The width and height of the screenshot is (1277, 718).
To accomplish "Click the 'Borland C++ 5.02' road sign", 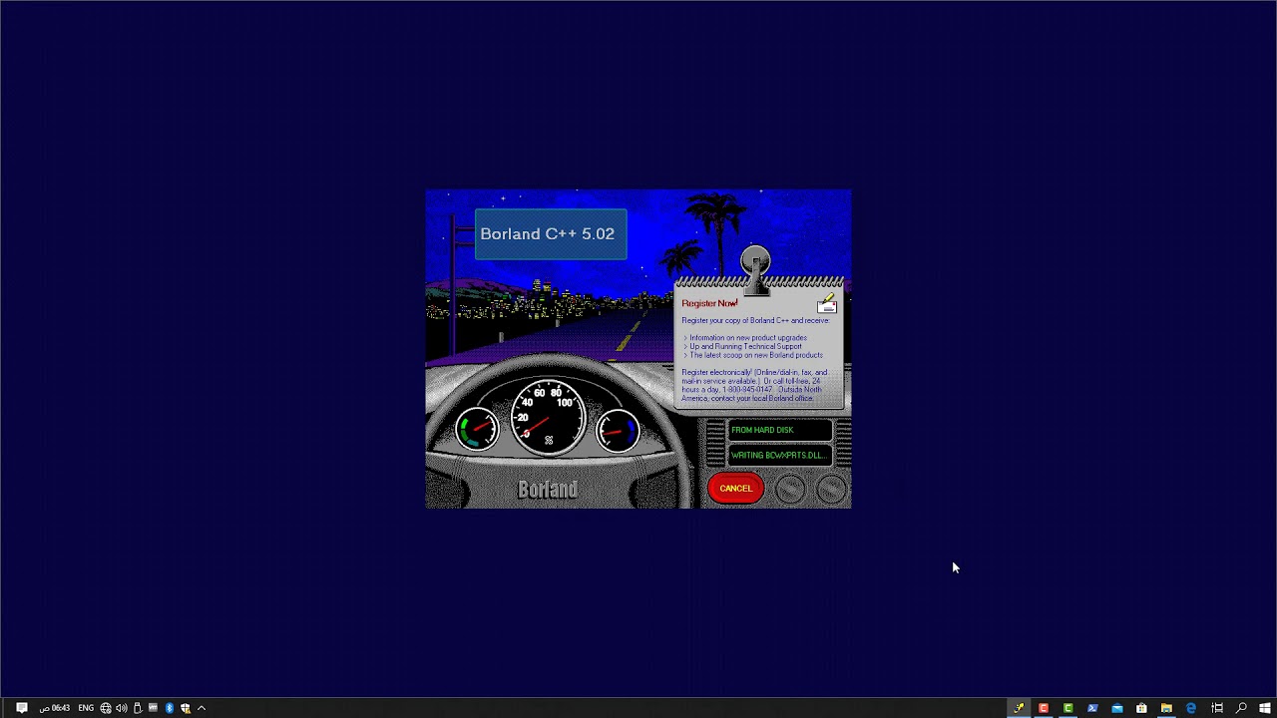I will pos(551,234).
